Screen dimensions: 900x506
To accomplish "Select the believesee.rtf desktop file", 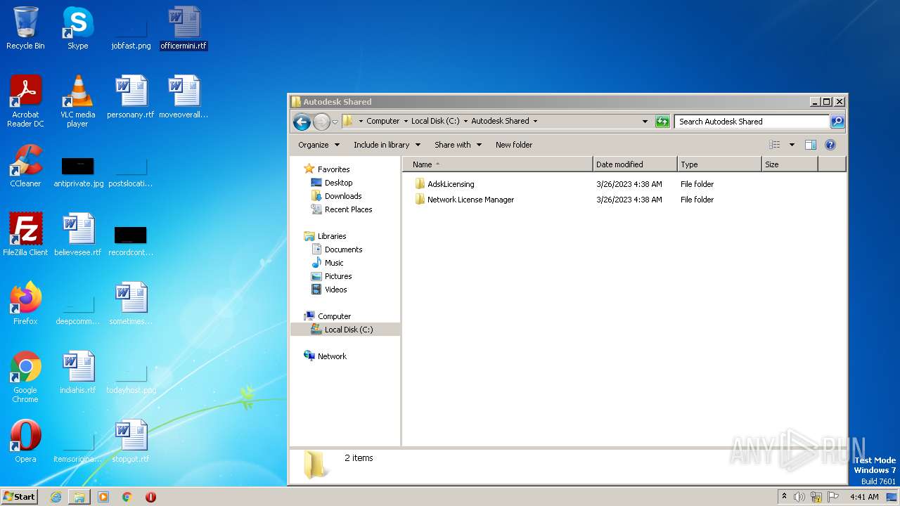I will pos(77,235).
